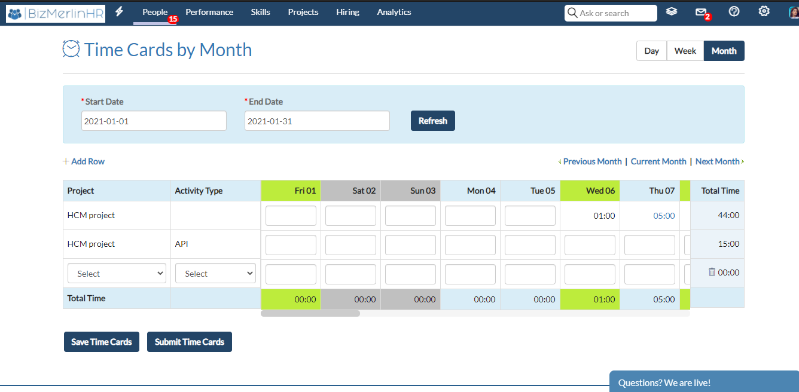This screenshot has width=799, height=392.
Task: Open the stacked layers icon in top bar
Action: [671, 11]
